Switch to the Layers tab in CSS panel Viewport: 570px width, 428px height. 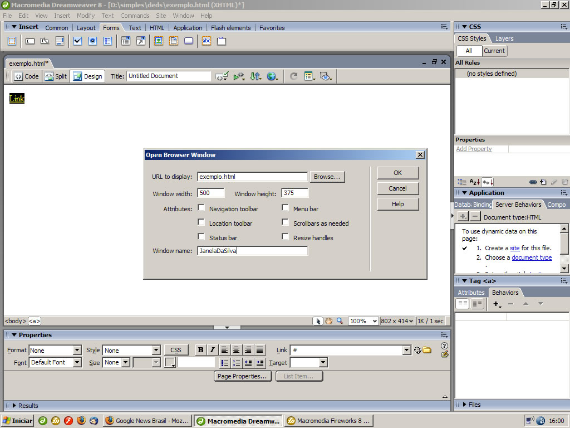[504, 38]
